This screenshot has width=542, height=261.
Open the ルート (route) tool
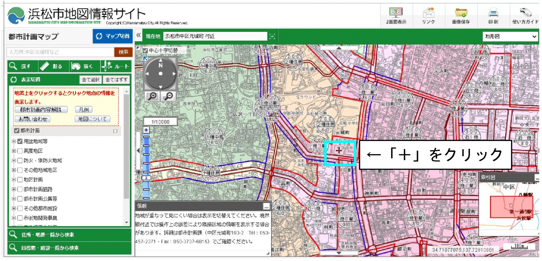click(x=116, y=66)
